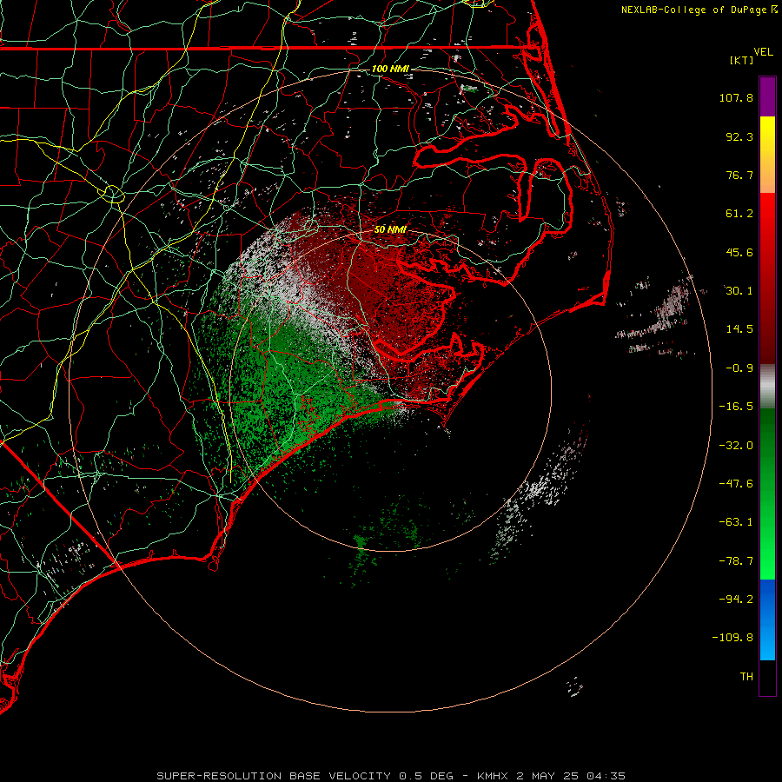Click the 100 NMI range ring label
Viewport: 782px width, 782px height.
click(x=390, y=69)
